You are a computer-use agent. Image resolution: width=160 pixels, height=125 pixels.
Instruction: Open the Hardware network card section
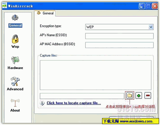click(15, 63)
